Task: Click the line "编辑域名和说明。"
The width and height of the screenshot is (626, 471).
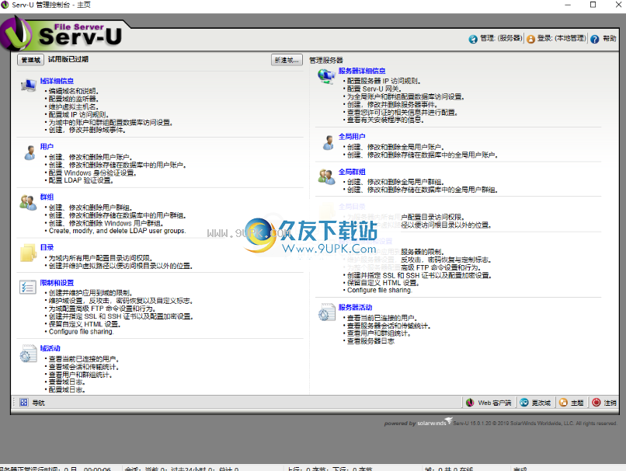Action: coord(74,92)
